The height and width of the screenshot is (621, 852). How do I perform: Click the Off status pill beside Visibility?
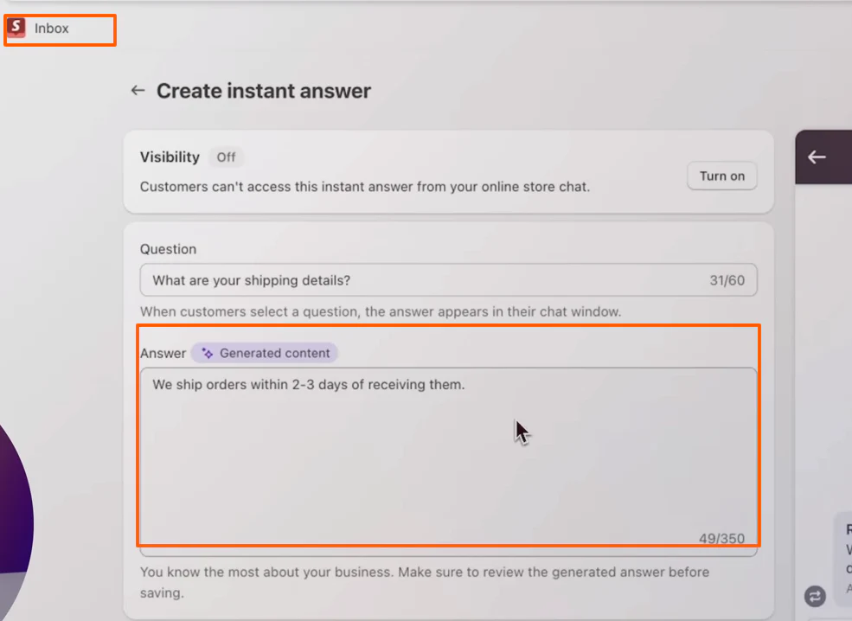tap(226, 157)
